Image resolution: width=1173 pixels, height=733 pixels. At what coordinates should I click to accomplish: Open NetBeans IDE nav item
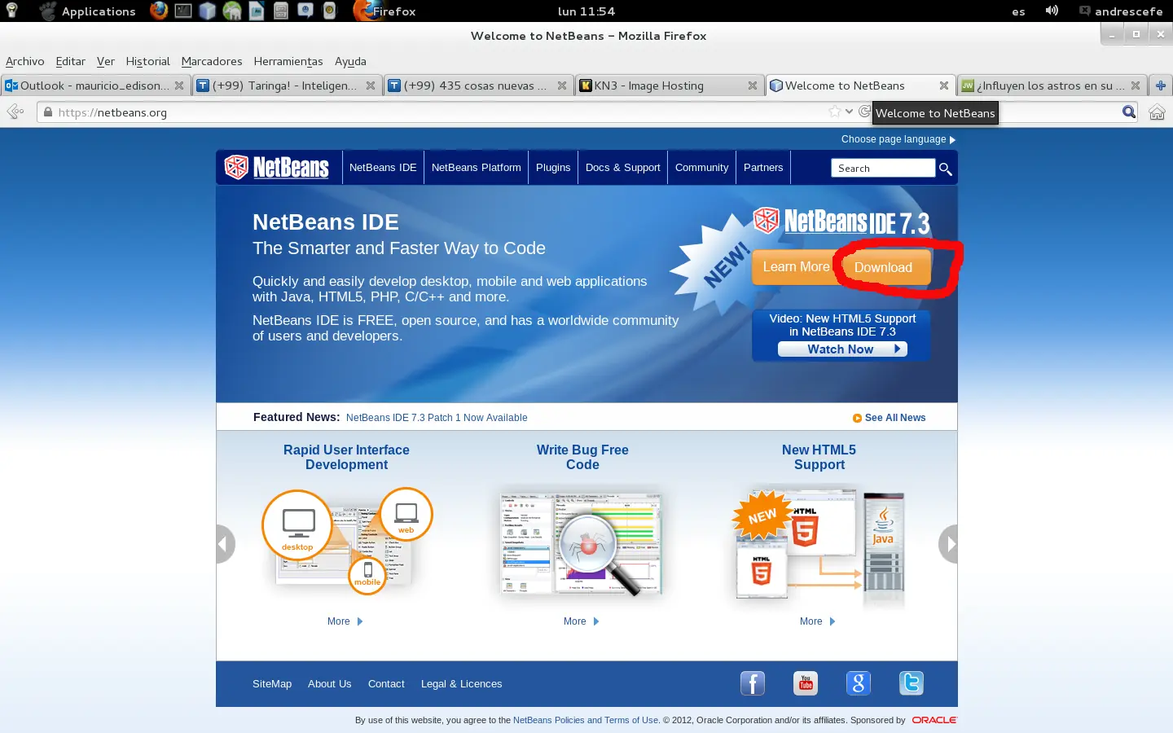click(383, 168)
